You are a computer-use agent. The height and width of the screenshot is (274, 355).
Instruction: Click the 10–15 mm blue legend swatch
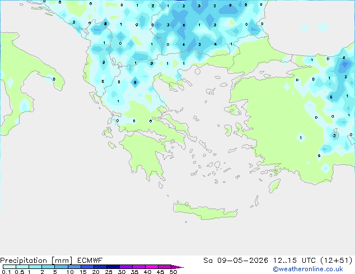[x=74, y=267]
